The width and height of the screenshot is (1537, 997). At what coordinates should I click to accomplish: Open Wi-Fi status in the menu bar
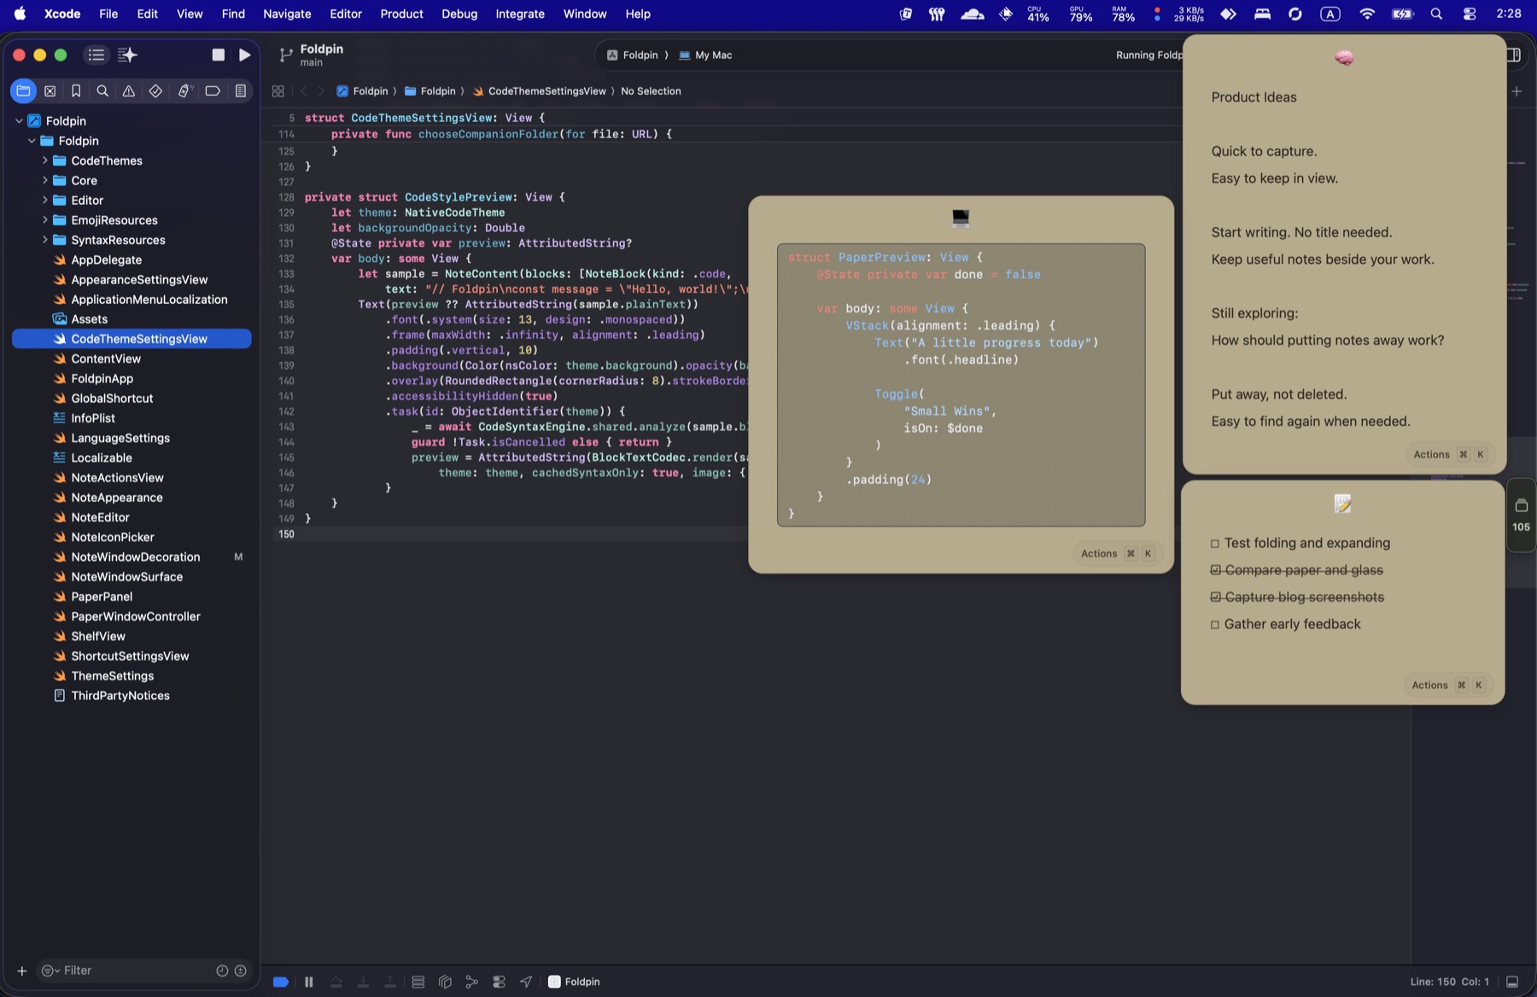[x=1367, y=14]
